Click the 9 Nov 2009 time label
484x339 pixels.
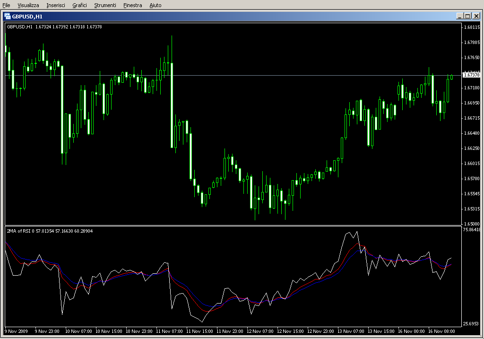[16, 331]
